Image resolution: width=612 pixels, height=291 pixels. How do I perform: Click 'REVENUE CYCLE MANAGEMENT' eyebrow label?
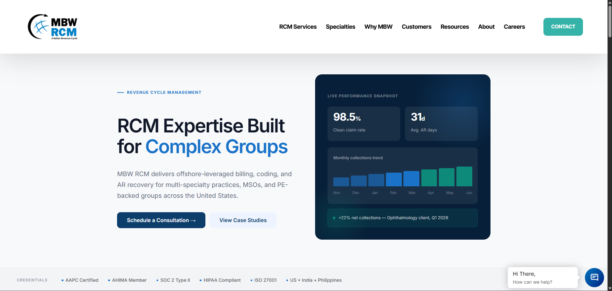[x=164, y=93]
